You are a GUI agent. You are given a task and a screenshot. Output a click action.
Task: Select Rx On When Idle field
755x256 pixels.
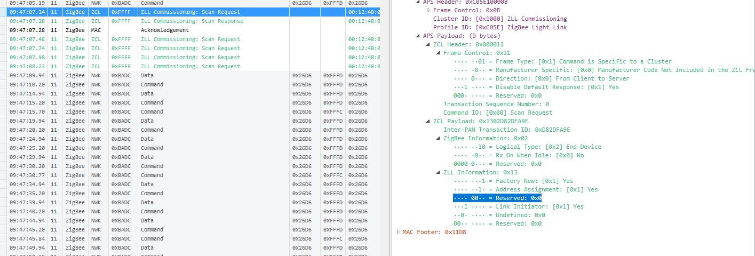[x=519, y=155]
